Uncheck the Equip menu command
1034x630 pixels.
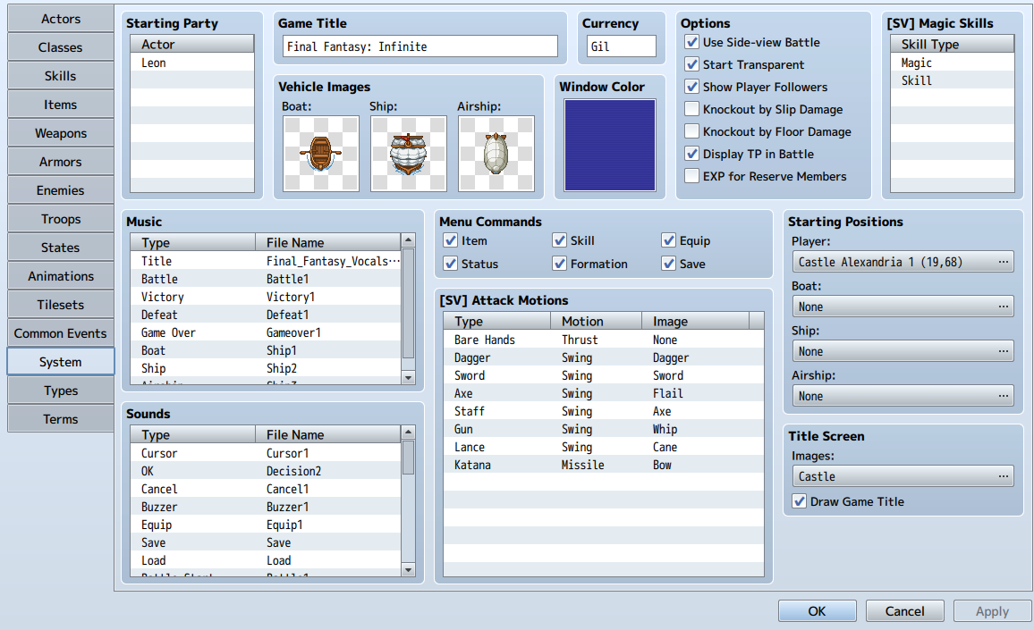point(669,240)
